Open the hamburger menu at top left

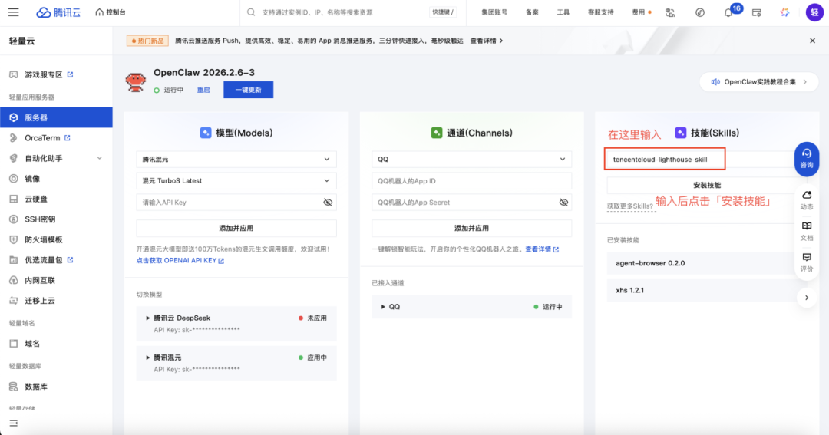click(14, 12)
